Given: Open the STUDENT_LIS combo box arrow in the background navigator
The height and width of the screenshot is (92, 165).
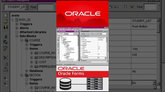Looking at the screenshot, I should 27,7.
